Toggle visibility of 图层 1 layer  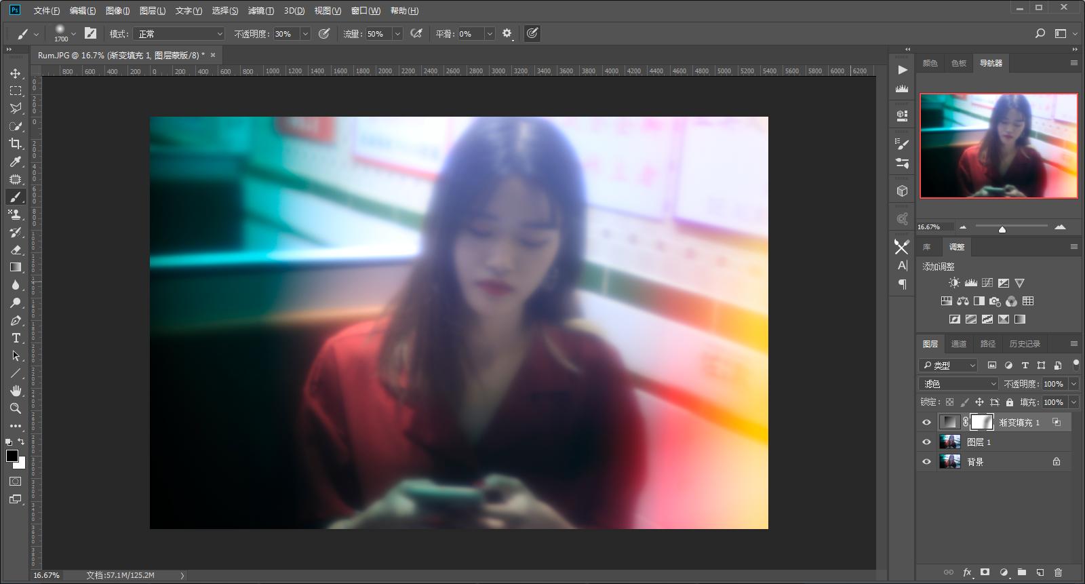click(x=927, y=442)
